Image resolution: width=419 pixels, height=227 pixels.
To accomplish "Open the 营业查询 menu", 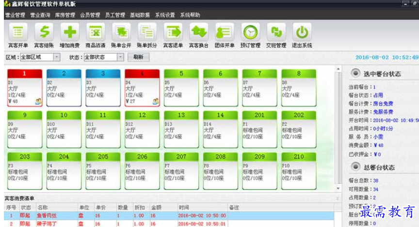I will coord(40,15).
